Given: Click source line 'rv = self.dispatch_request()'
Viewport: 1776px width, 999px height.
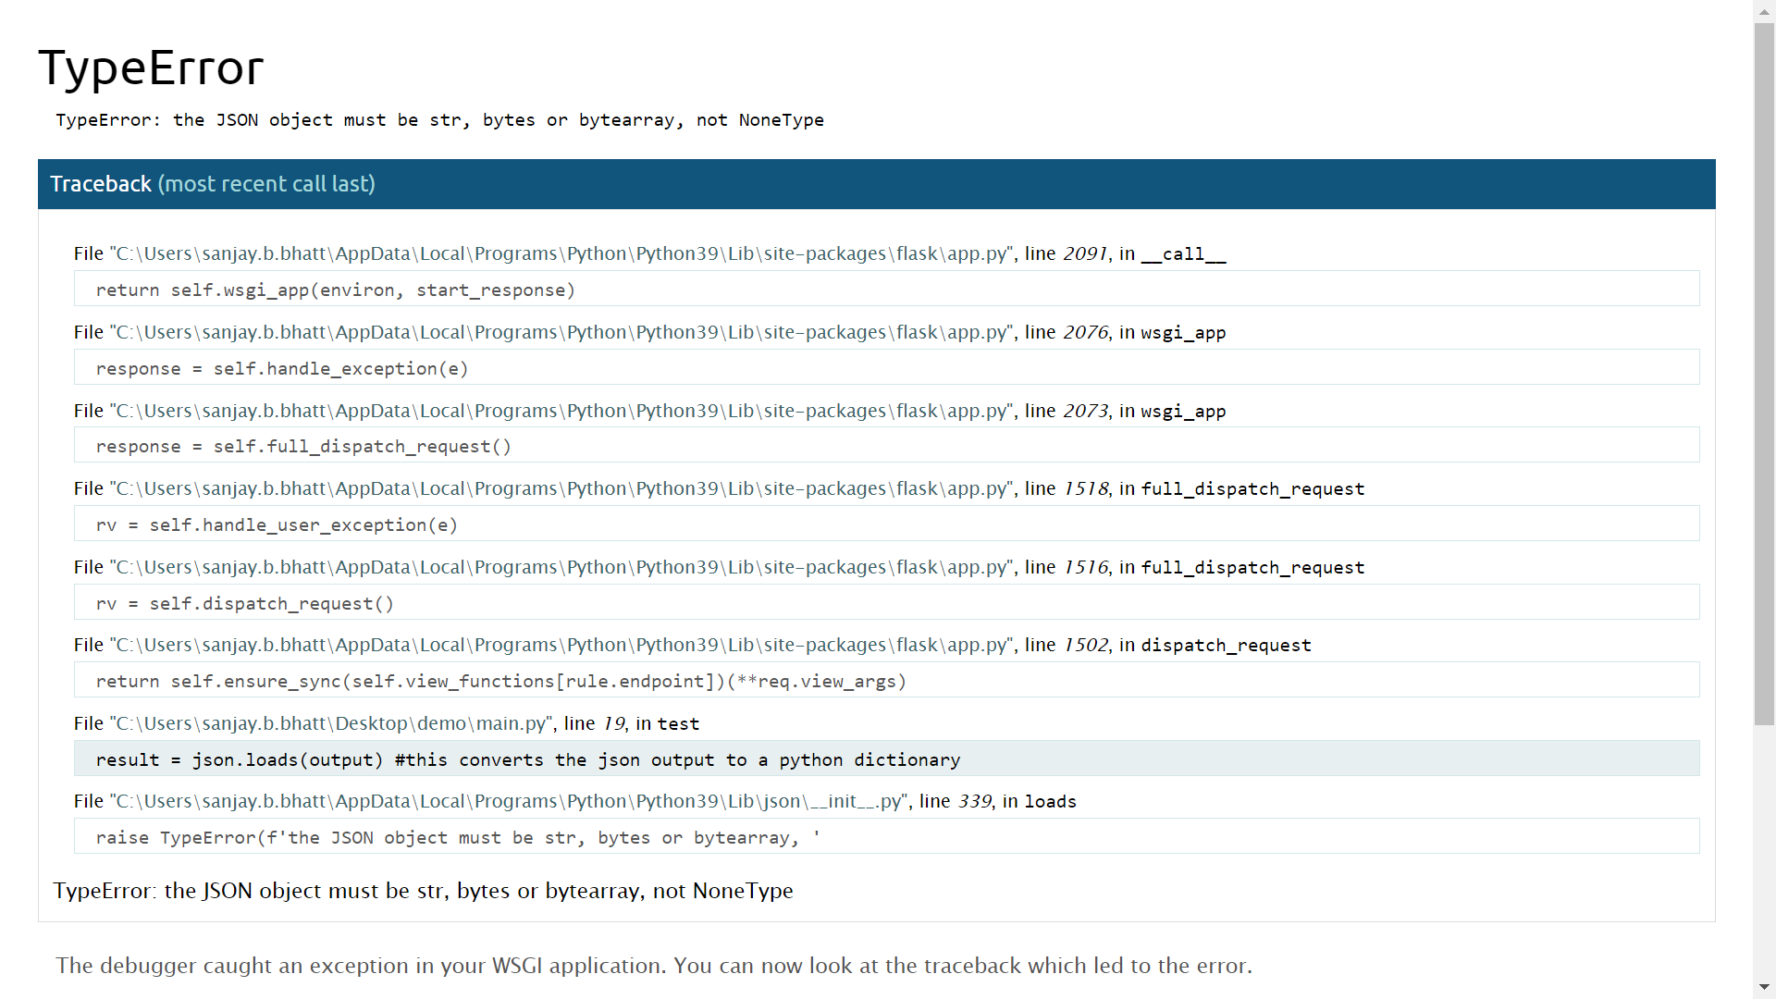Looking at the screenshot, I should 886,603.
